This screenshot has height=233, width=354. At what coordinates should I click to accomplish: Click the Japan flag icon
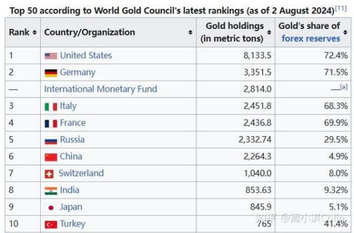pyautogui.click(x=51, y=208)
